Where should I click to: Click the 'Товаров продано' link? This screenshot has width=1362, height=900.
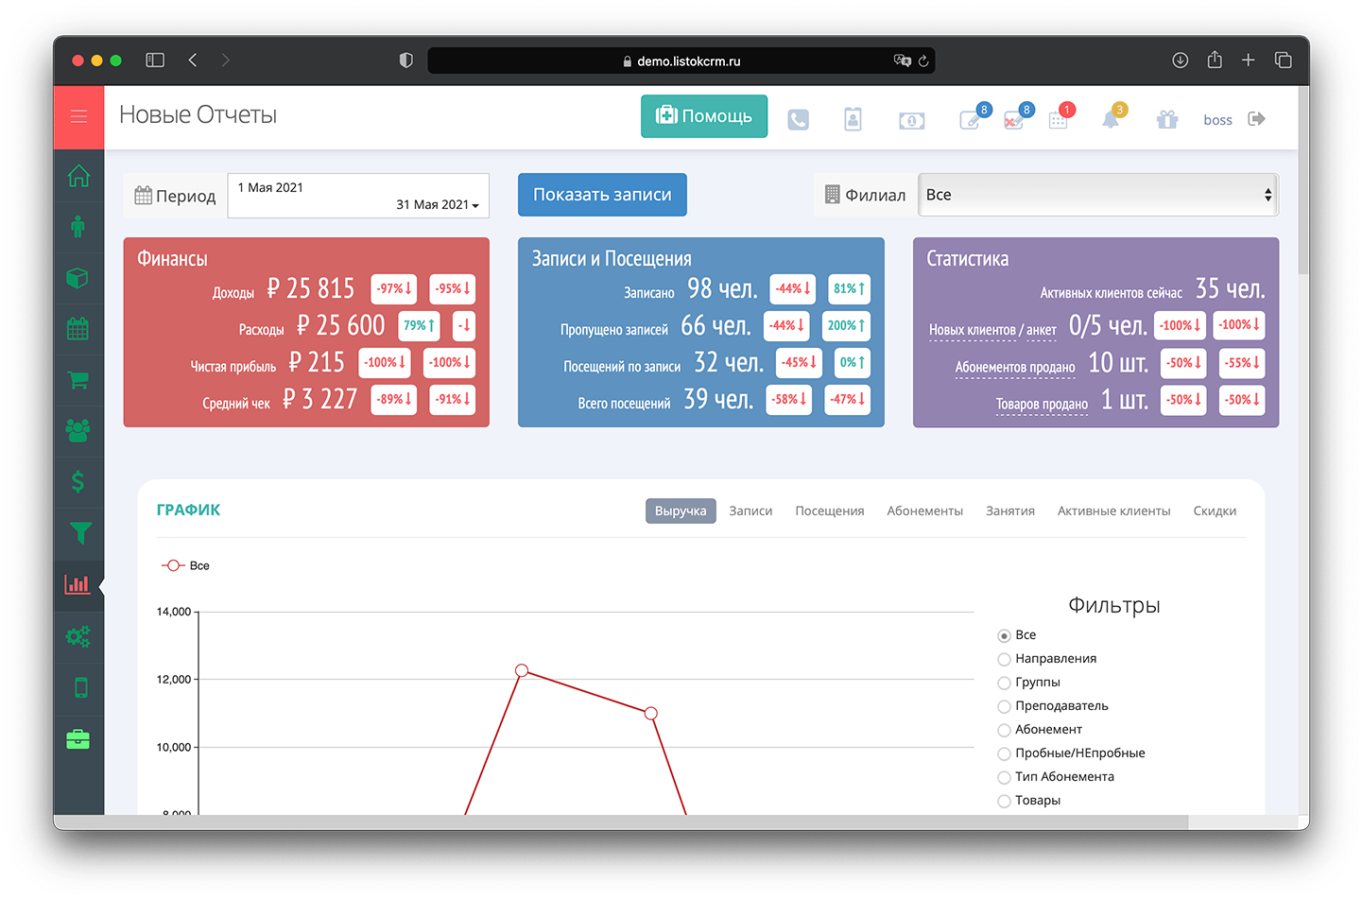point(1042,404)
